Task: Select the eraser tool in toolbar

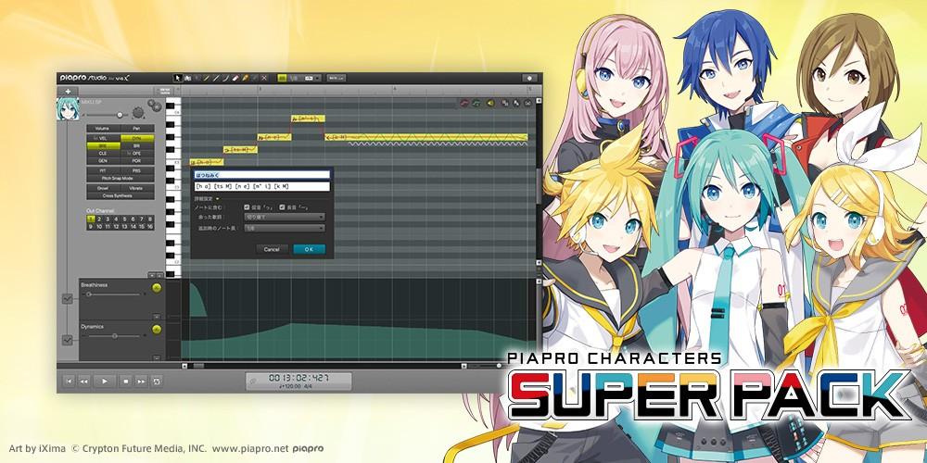Action: click(234, 78)
